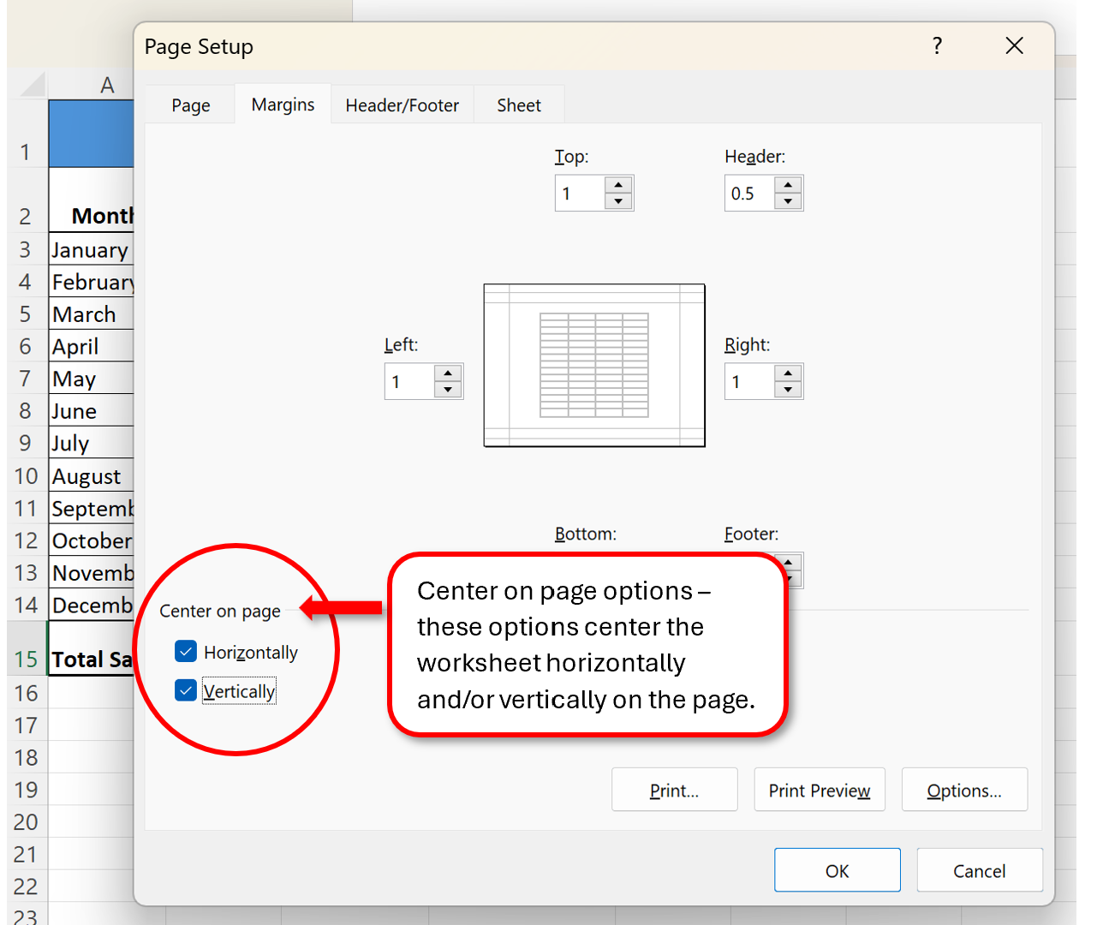Screen dimensions: 1103x925
Task: Switch to the Sheet tab
Action: coord(518,104)
